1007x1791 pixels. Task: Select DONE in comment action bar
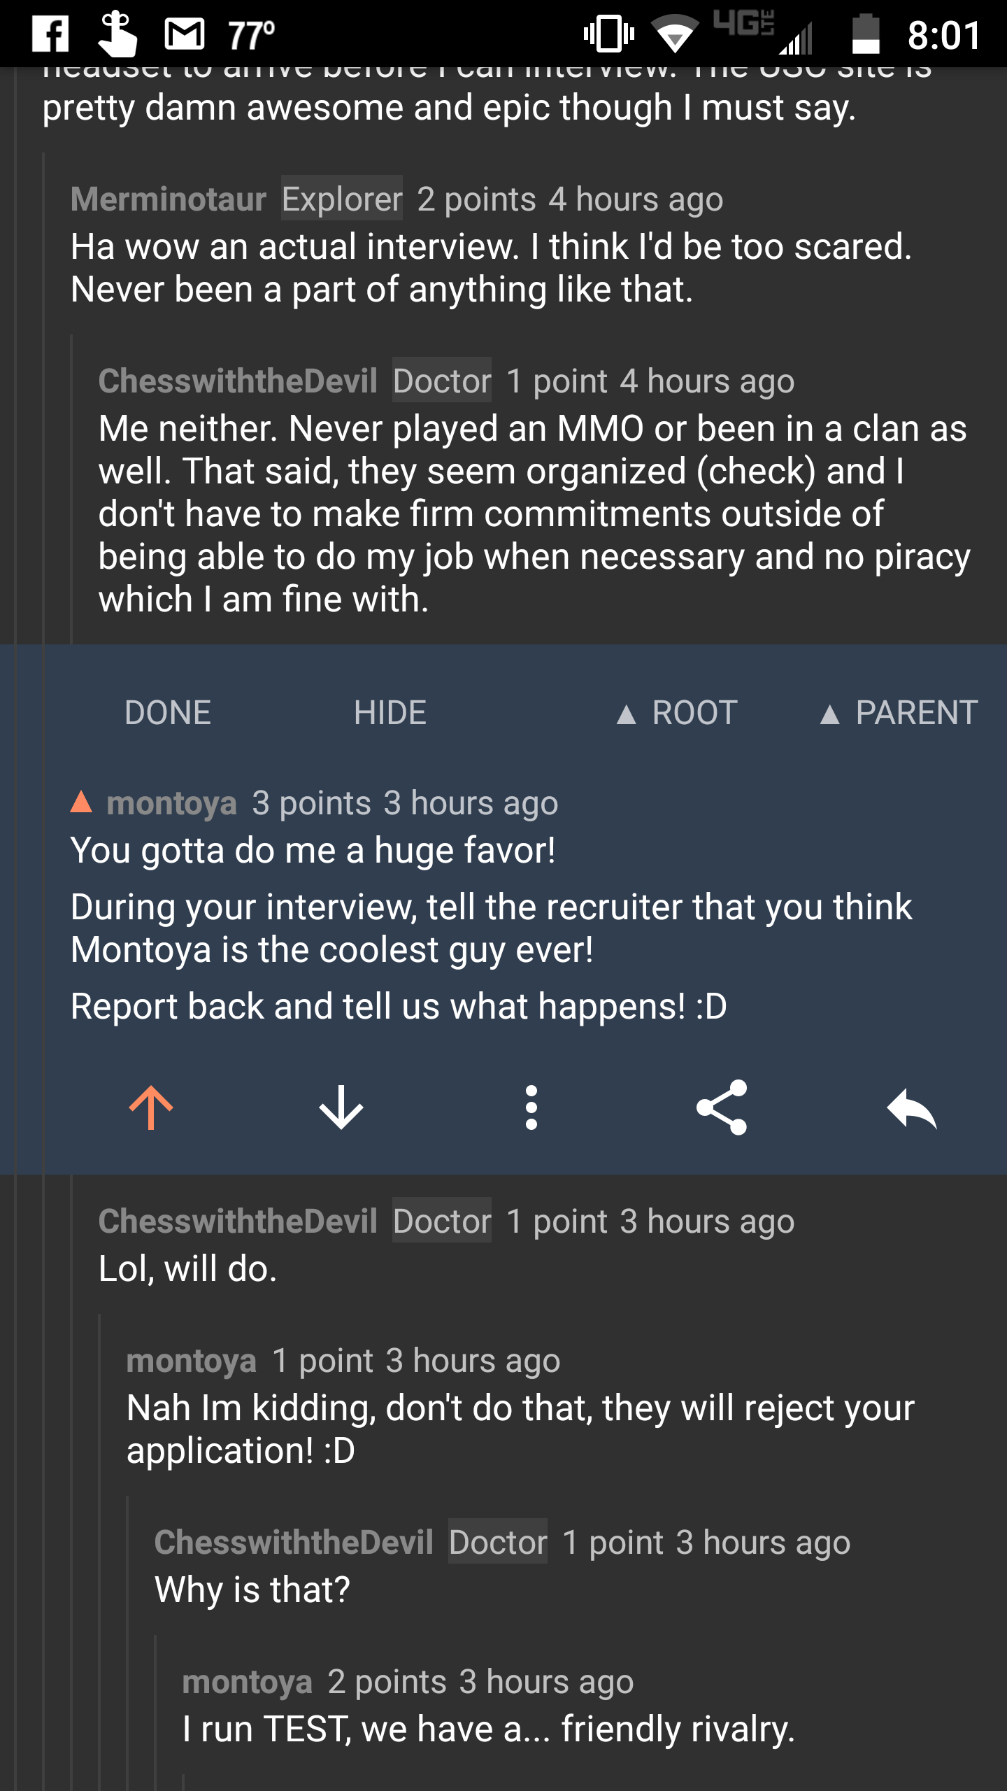(x=168, y=713)
